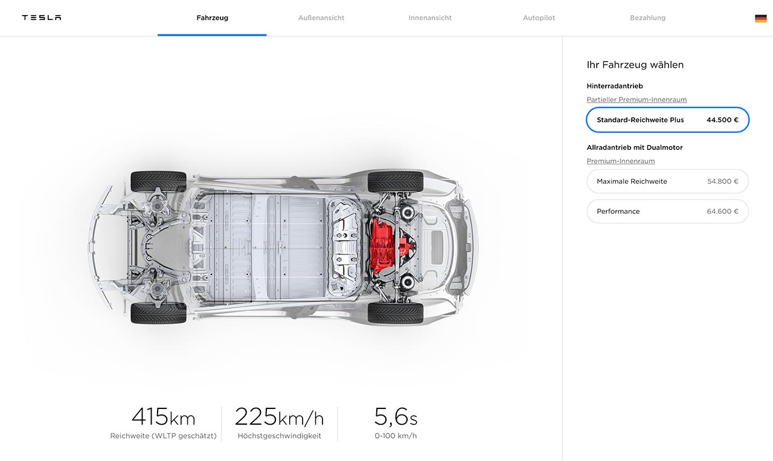This screenshot has width=773, height=461.
Task: Navigate to the Bezahlung tab
Action: pyautogui.click(x=647, y=18)
